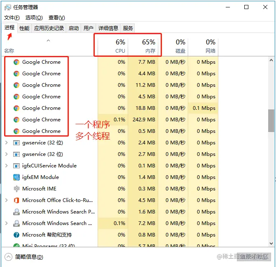The image size is (276, 267).
Task: Click the Chrome icon in the 11.2 MB row
Action: pos(16,85)
